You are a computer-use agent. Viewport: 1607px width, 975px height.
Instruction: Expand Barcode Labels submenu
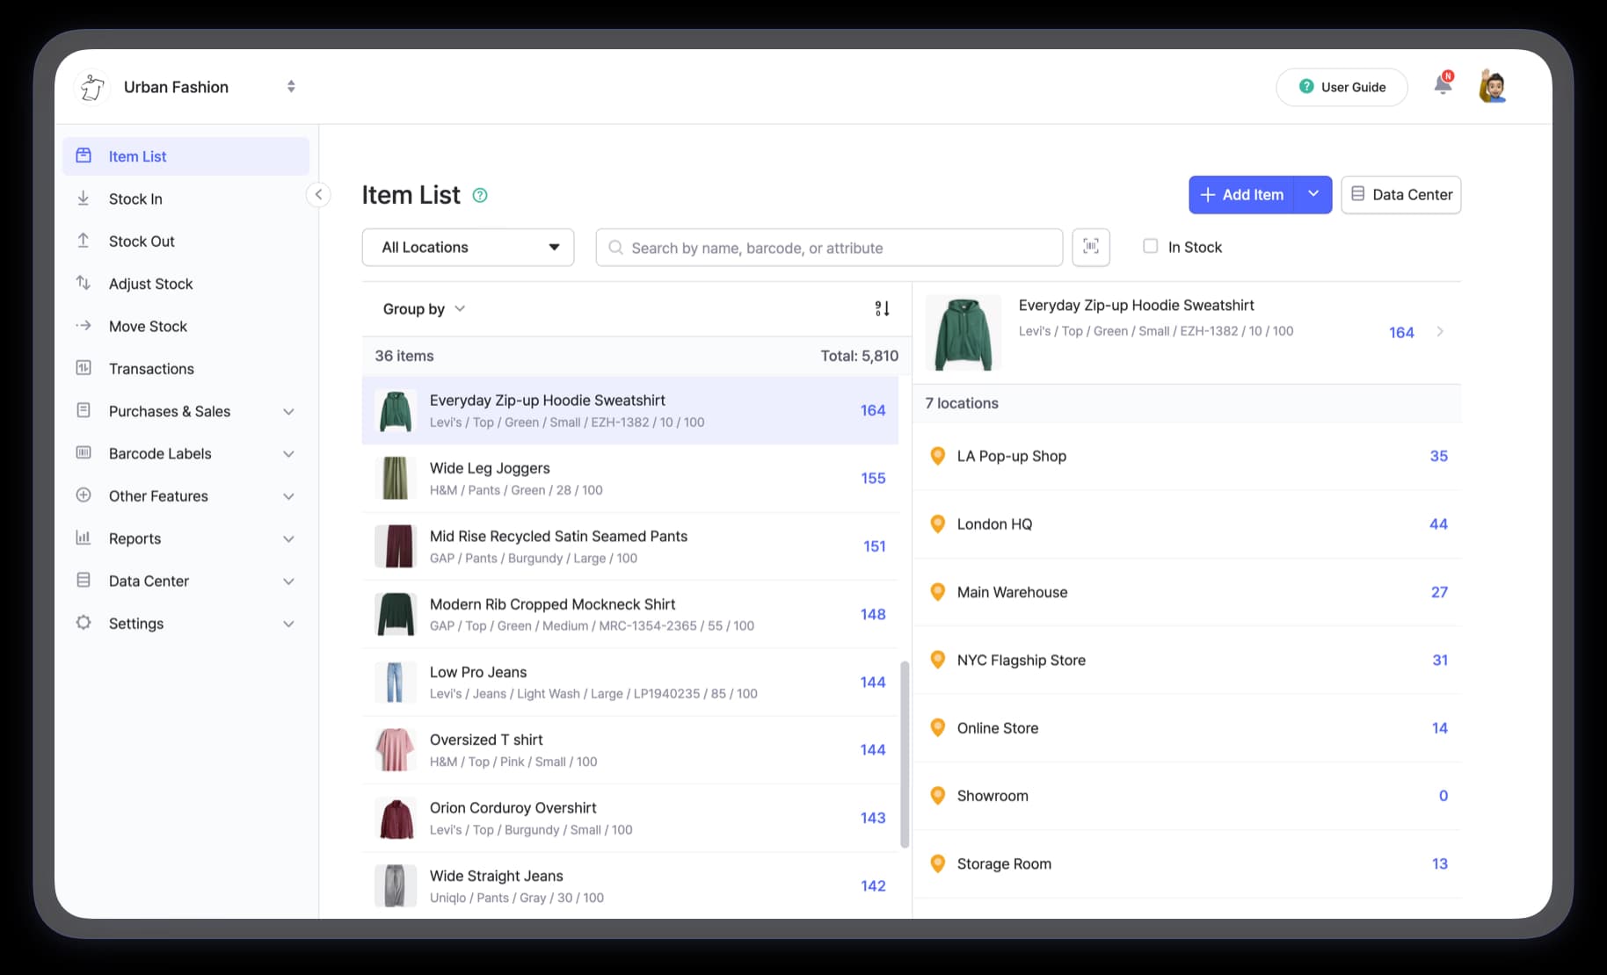pyautogui.click(x=288, y=454)
